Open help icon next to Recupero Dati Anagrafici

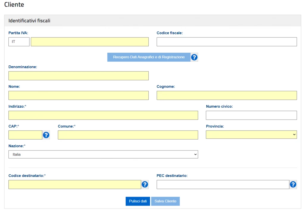194,57
